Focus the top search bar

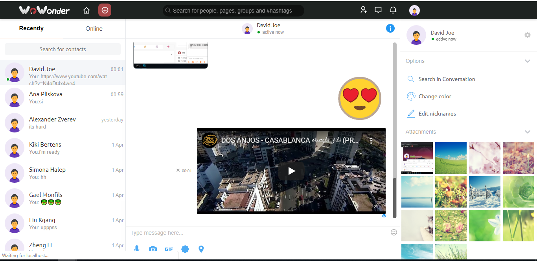tap(233, 11)
